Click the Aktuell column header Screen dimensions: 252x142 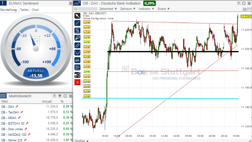click(x=47, y=102)
